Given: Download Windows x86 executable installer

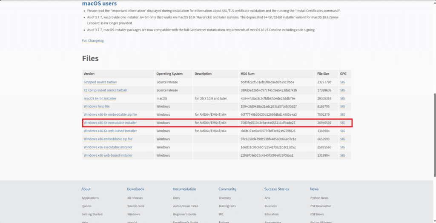Looking at the screenshot, I should click(x=108, y=147).
